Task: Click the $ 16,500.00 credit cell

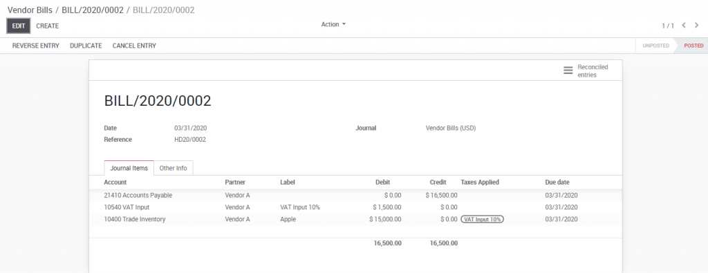Action: pos(441,196)
